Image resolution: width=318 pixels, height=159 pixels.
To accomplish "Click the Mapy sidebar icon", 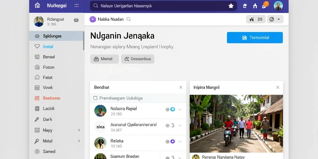I will [x=37, y=130].
